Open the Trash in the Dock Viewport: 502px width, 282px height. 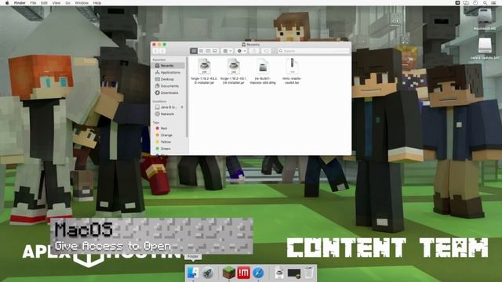pos(308,273)
